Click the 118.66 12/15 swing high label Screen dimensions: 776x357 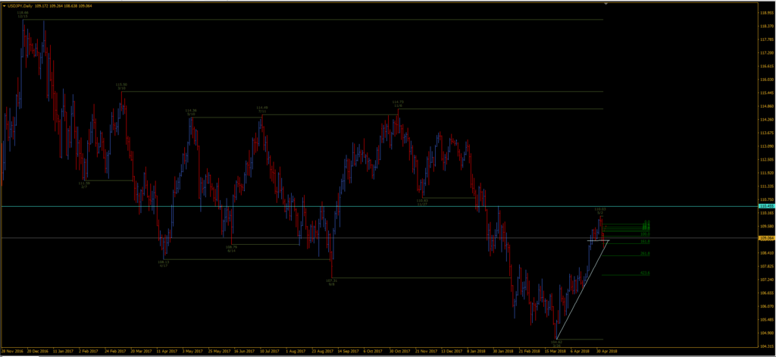(23, 15)
